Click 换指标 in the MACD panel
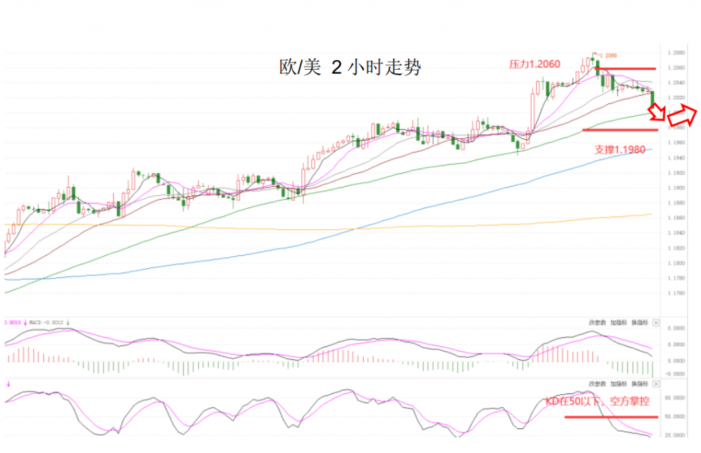 pos(639,322)
